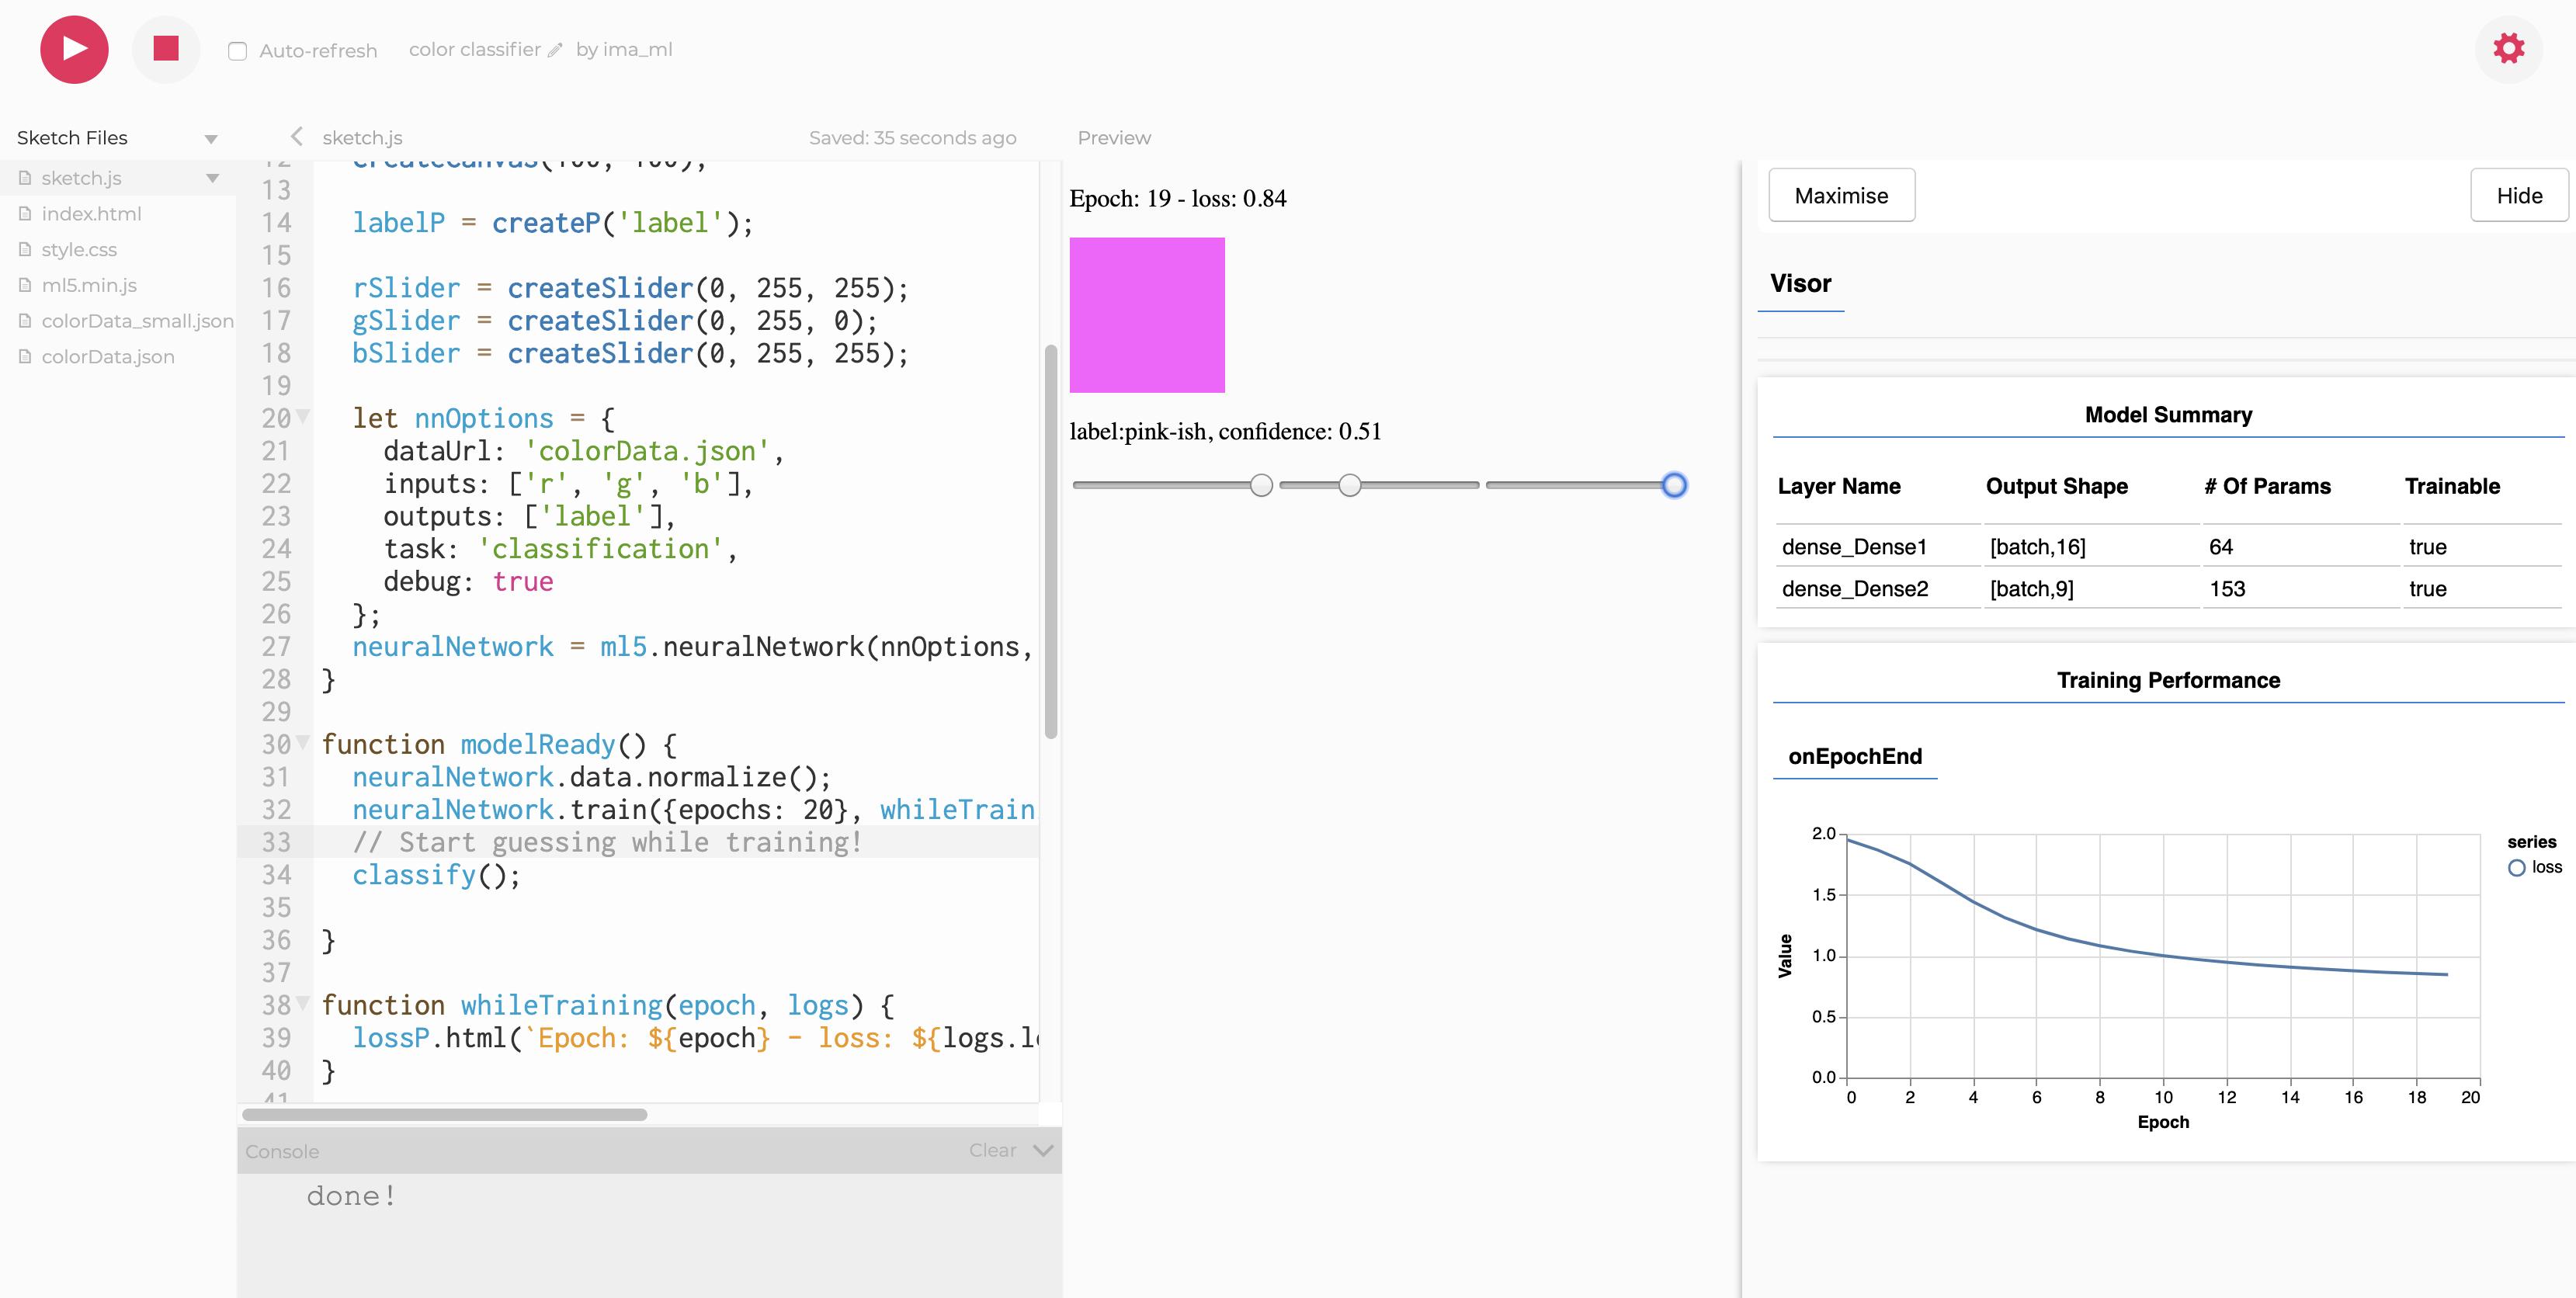Click the sketch.js file icon in sidebar
The width and height of the screenshot is (2576, 1298).
tap(25, 178)
